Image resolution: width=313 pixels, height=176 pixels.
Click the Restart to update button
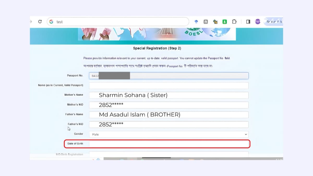point(274,22)
